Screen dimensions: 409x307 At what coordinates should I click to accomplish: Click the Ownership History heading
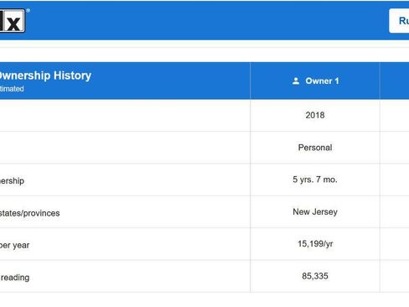[45, 75]
